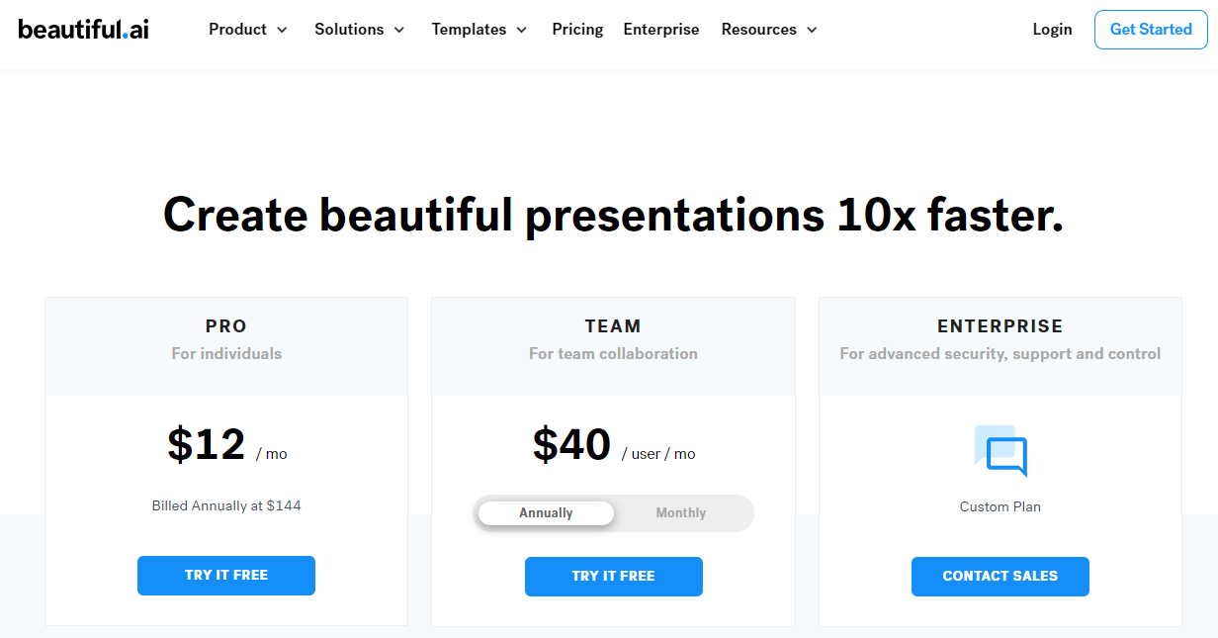Click the Custom Plan chat bubble icon

(x=1000, y=452)
